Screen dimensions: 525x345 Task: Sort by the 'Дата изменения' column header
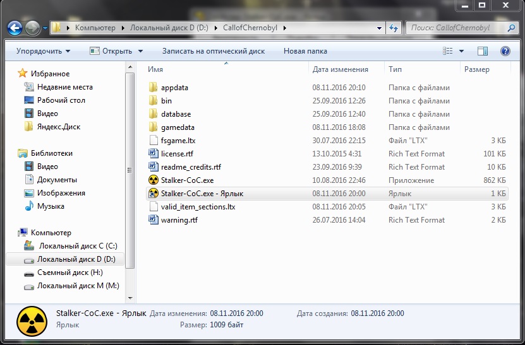[x=340, y=69]
